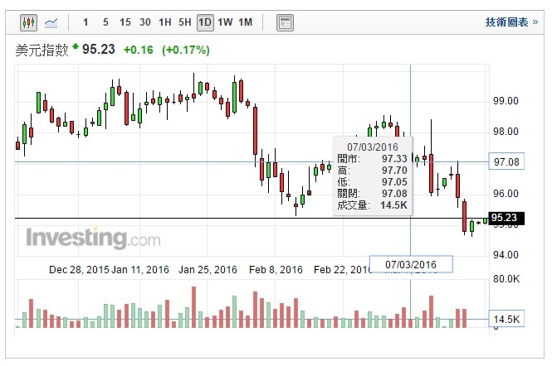Click the Investing.com watermark logo
The height and width of the screenshot is (366, 552).
93,238
